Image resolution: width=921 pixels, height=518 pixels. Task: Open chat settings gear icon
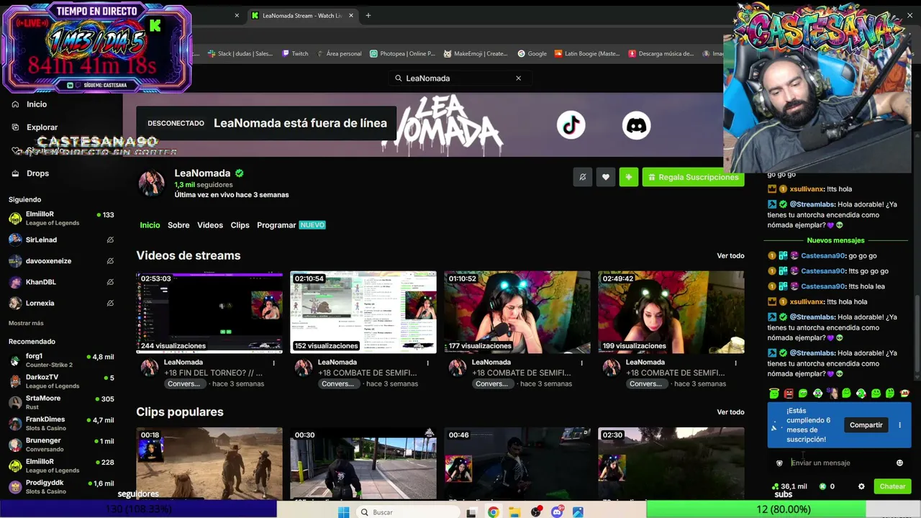coord(861,486)
